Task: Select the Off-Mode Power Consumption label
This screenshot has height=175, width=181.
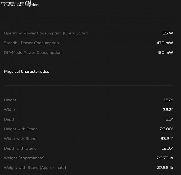Action: 33,53
